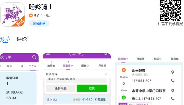Click the green 取货 button
The height and width of the screenshot is (105, 184).
(x=92, y=88)
